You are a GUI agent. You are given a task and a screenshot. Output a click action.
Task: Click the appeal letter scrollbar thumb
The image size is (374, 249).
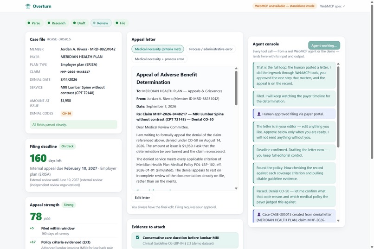236,88
